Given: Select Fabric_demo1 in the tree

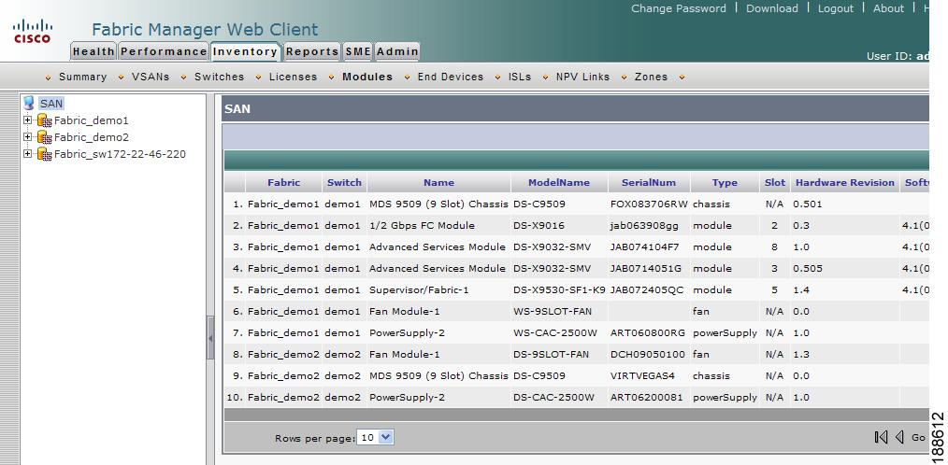Looking at the screenshot, I should (92, 120).
